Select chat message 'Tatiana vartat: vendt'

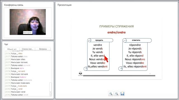17,95
